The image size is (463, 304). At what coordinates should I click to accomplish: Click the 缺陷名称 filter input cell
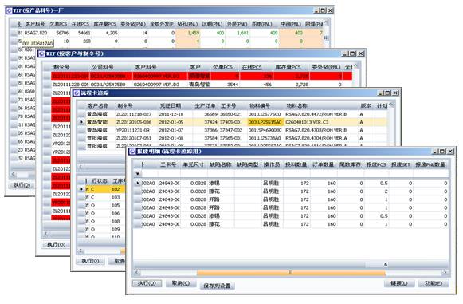[220, 173]
